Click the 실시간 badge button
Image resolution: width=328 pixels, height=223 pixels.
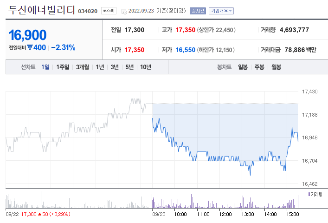click(198, 11)
